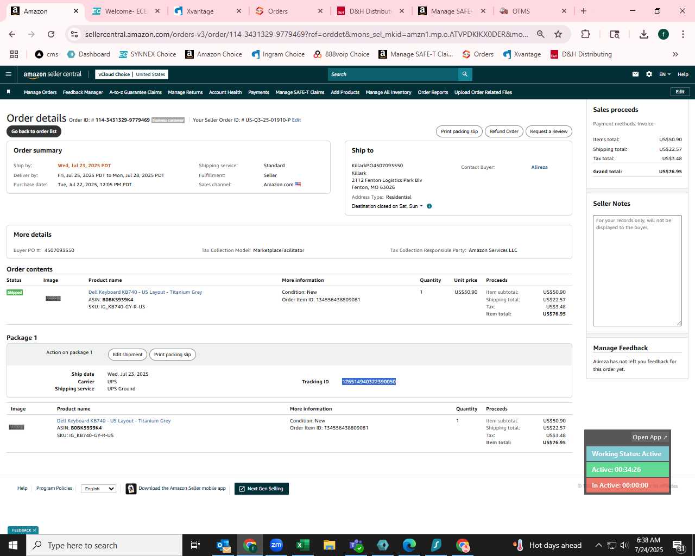Click the Amazon Seller Central logo
The height and width of the screenshot is (556, 695).
point(53,74)
